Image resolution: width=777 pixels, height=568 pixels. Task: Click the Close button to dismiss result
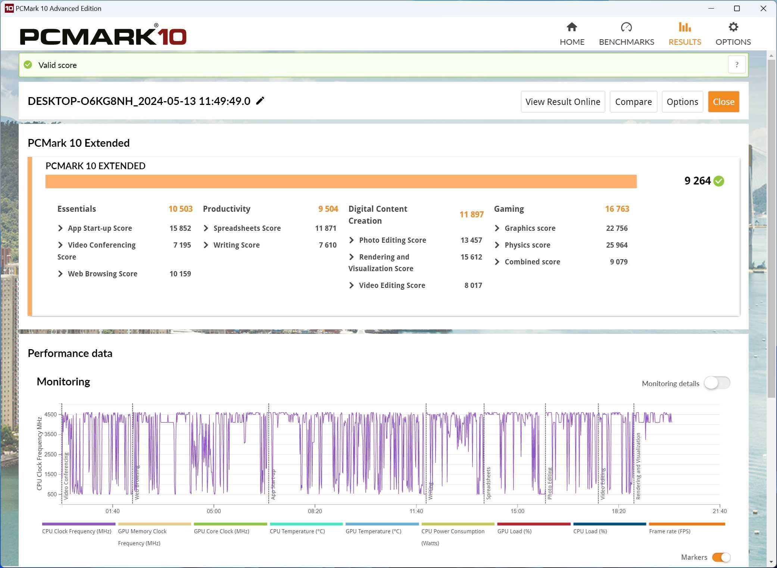coord(723,102)
